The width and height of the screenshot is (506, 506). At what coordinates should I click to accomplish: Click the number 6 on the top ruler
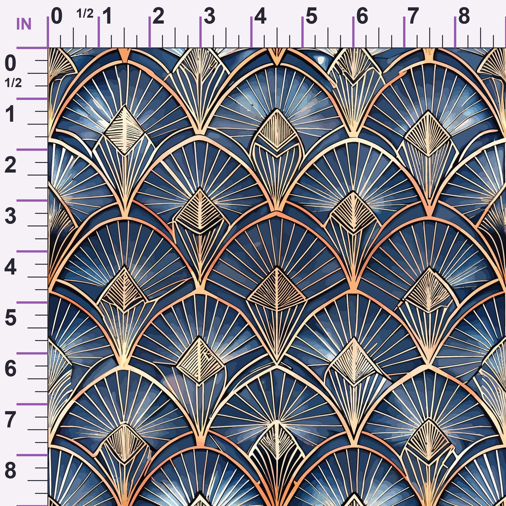pyautogui.click(x=362, y=16)
